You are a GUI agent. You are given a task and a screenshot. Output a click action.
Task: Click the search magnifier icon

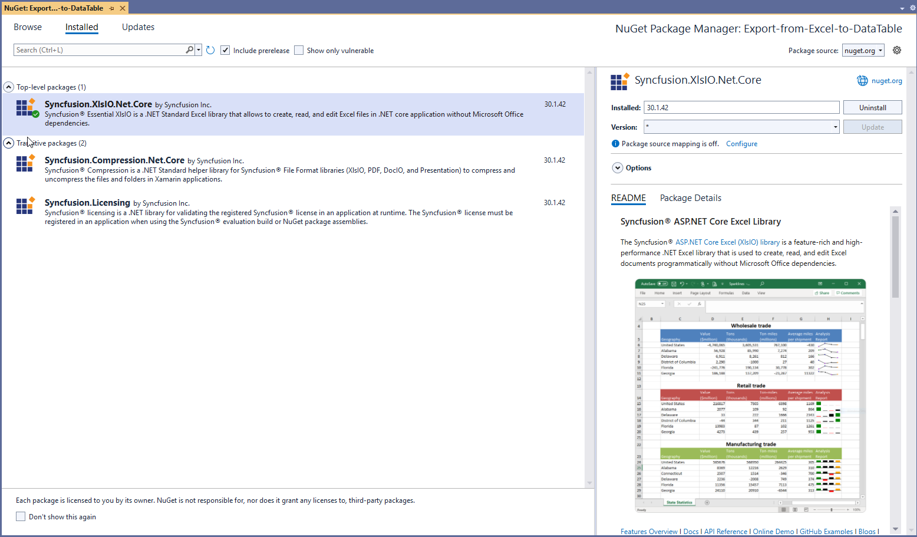pyautogui.click(x=189, y=50)
